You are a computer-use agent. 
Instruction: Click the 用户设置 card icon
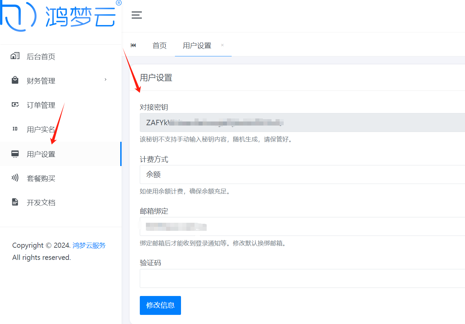pos(15,154)
